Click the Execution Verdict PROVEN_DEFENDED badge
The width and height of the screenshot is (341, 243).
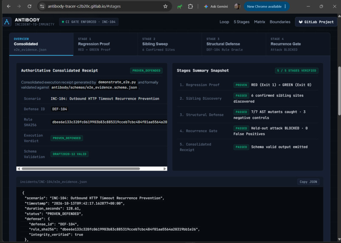(x=67, y=138)
